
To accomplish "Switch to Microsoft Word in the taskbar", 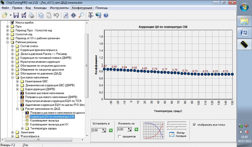I will [x=244, y=33].
